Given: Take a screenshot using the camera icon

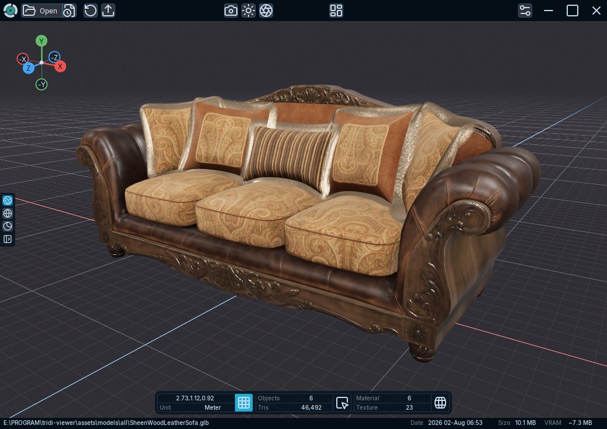Looking at the screenshot, I should coord(231,11).
